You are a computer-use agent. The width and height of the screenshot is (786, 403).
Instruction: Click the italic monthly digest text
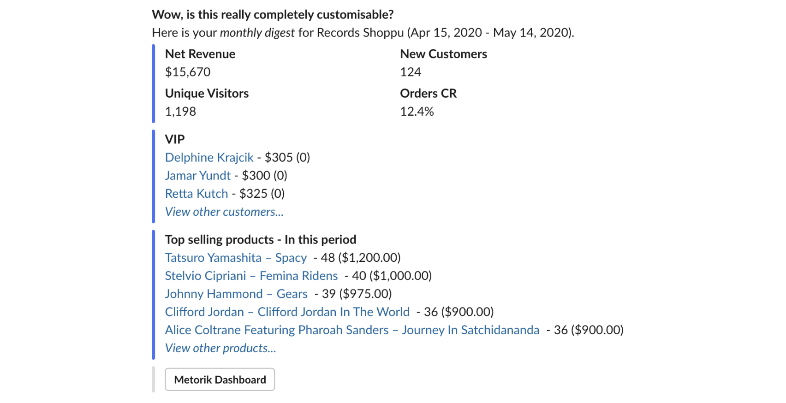257,33
